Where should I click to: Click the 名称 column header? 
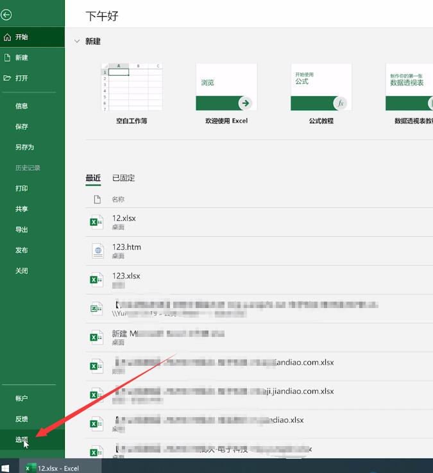click(x=118, y=200)
